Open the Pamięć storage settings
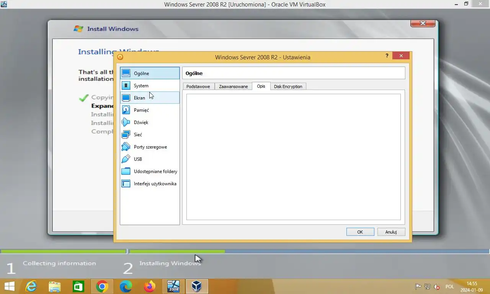490x294 pixels. pyautogui.click(x=150, y=110)
